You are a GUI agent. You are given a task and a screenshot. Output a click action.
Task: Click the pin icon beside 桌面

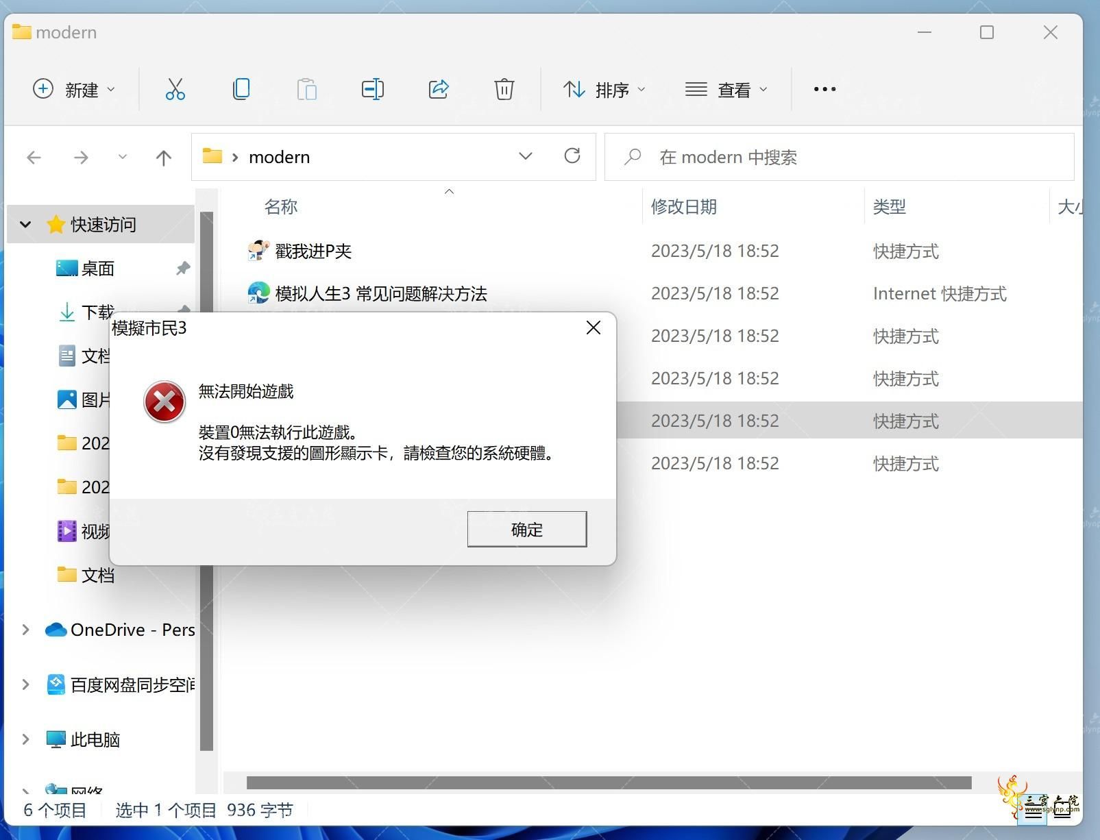[x=182, y=269]
